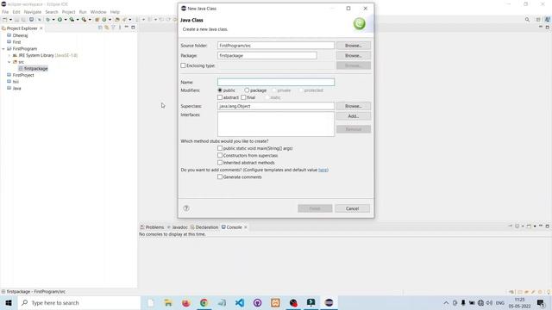Viewport: 552px width, 310px height.
Task: Click the help question mark icon in dialog
Action: (186, 208)
